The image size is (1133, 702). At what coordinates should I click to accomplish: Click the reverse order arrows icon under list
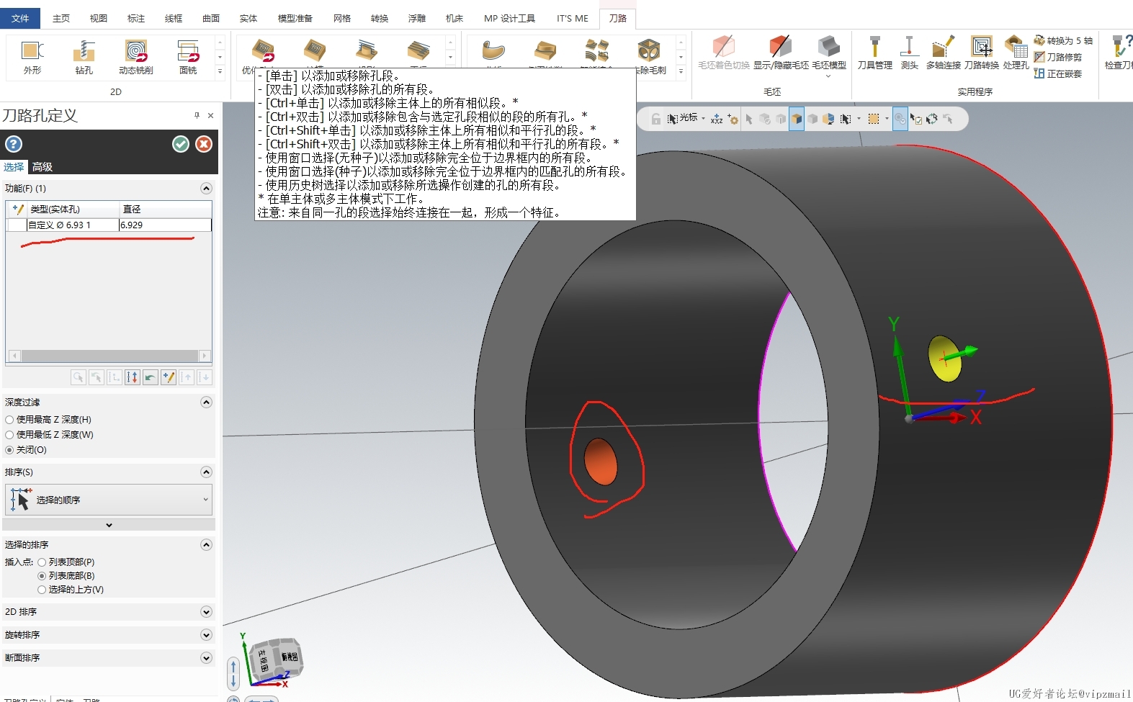point(133,377)
